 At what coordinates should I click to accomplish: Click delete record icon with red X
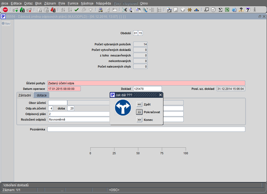(29, 10)
